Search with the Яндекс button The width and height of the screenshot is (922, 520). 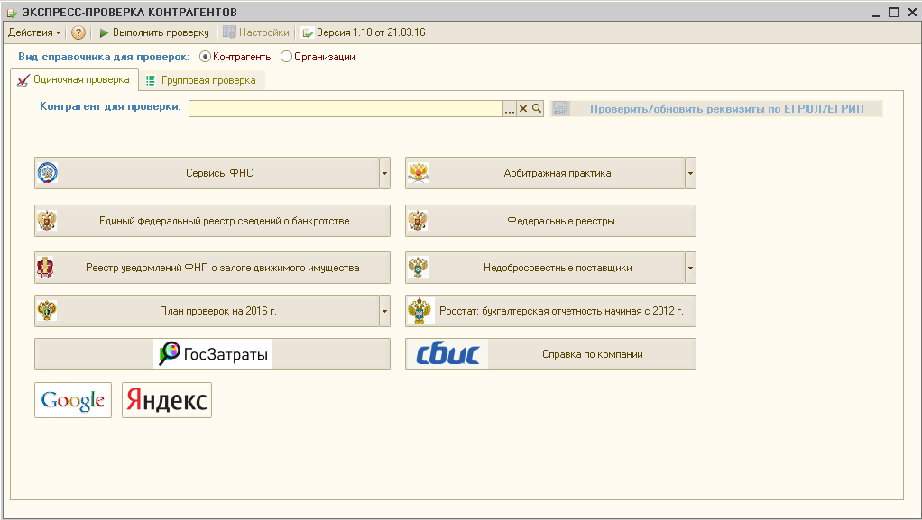(x=167, y=400)
